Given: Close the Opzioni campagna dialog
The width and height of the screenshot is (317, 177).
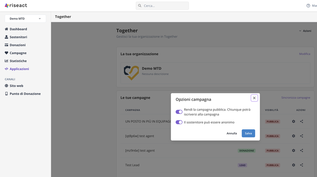Looking at the screenshot, I should (x=254, y=98).
